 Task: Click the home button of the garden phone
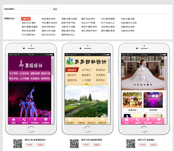click(x=87, y=130)
